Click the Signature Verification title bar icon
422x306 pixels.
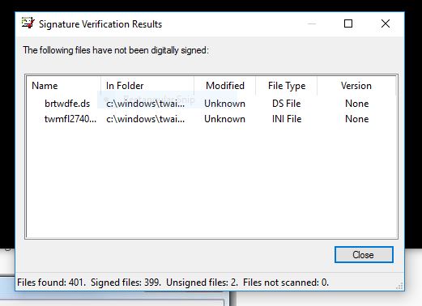coord(28,23)
